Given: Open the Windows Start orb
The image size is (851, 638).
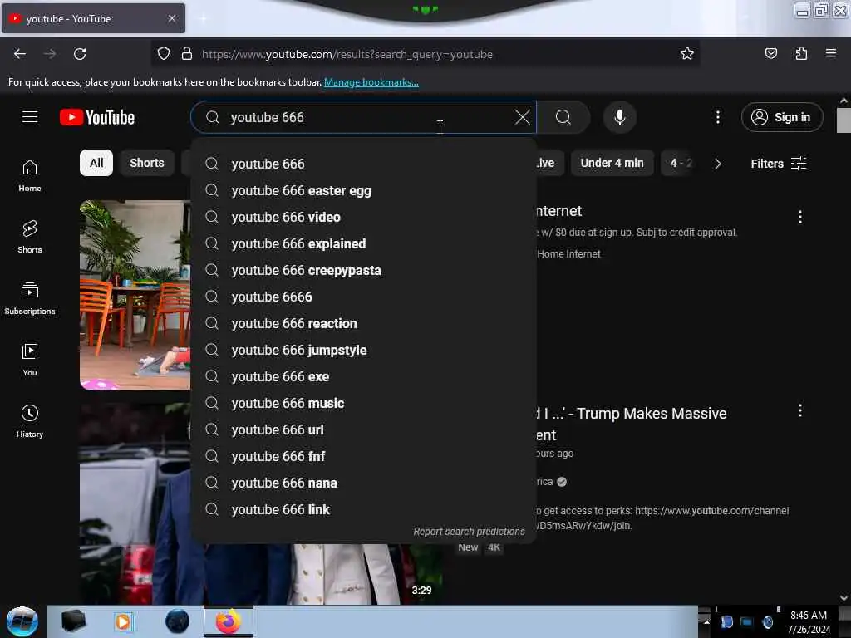Looking at the screenshot, I should click(x=22, y=621).
